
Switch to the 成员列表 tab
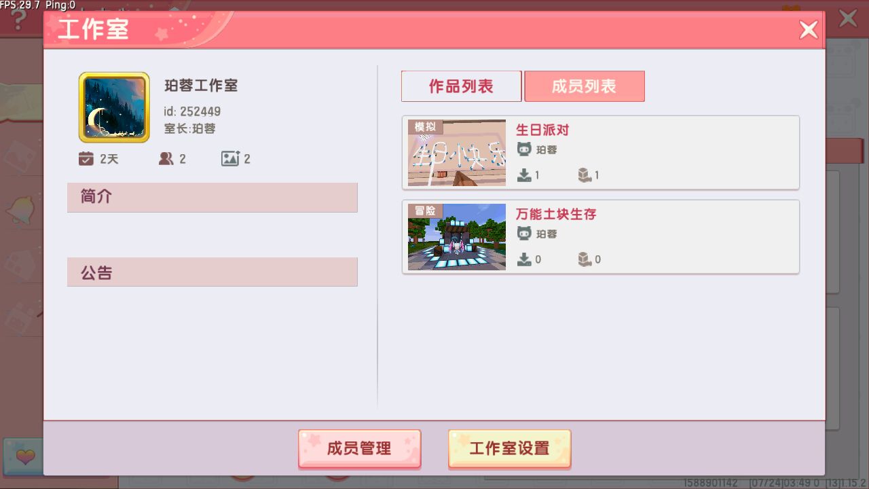point(585,86)
